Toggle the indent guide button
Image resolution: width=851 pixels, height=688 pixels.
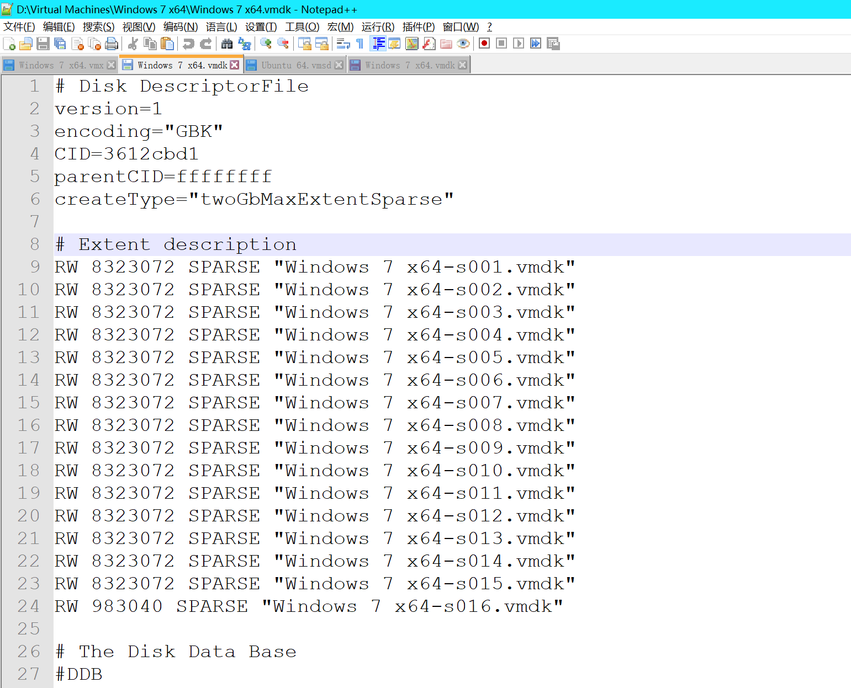pyautogui.click(x=378, y=44)
